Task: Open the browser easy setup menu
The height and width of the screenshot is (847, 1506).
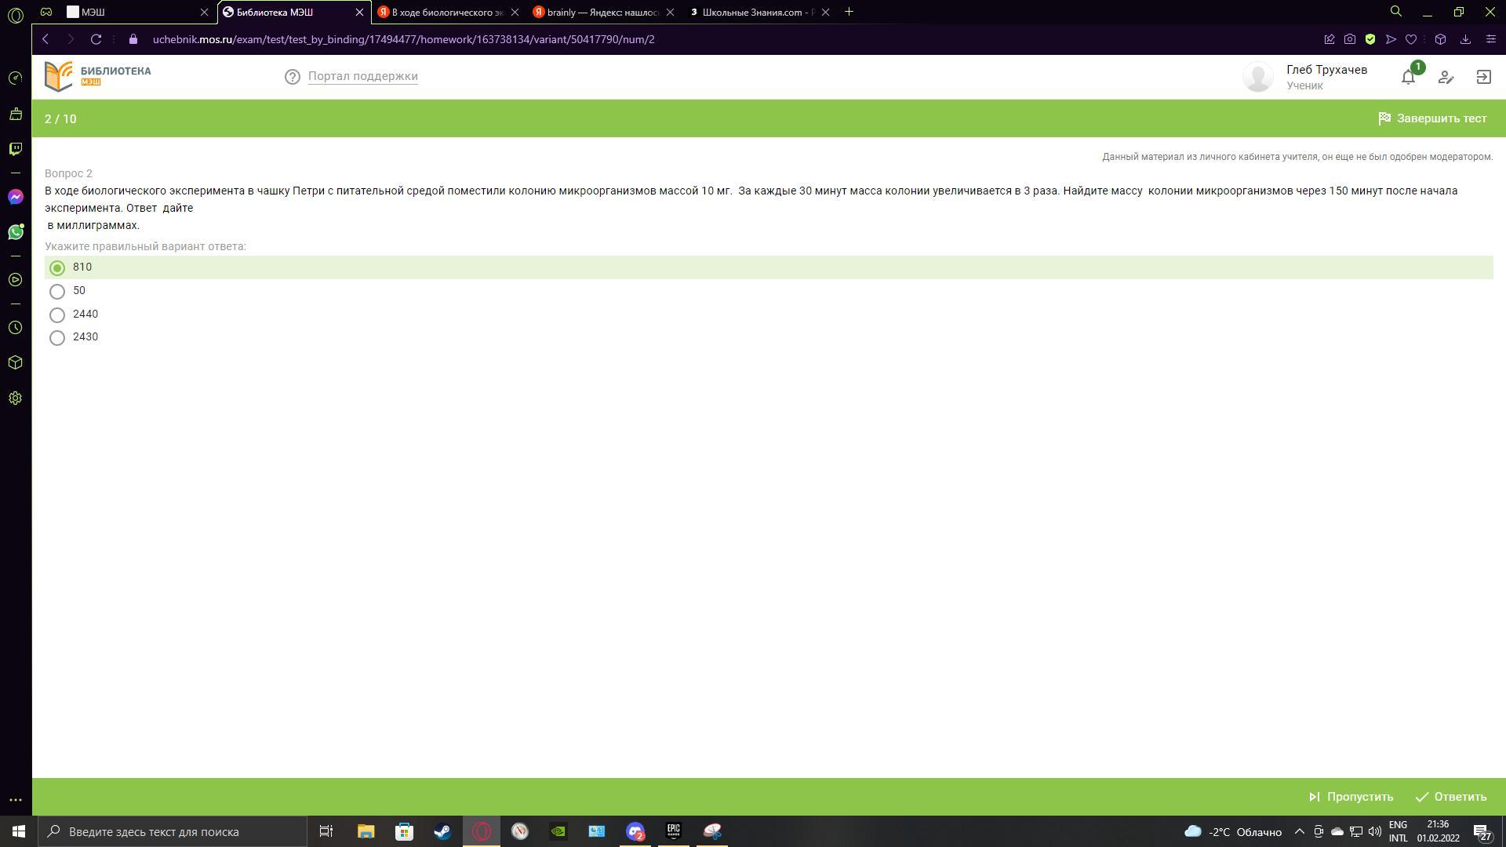Action: (1491, 39)
